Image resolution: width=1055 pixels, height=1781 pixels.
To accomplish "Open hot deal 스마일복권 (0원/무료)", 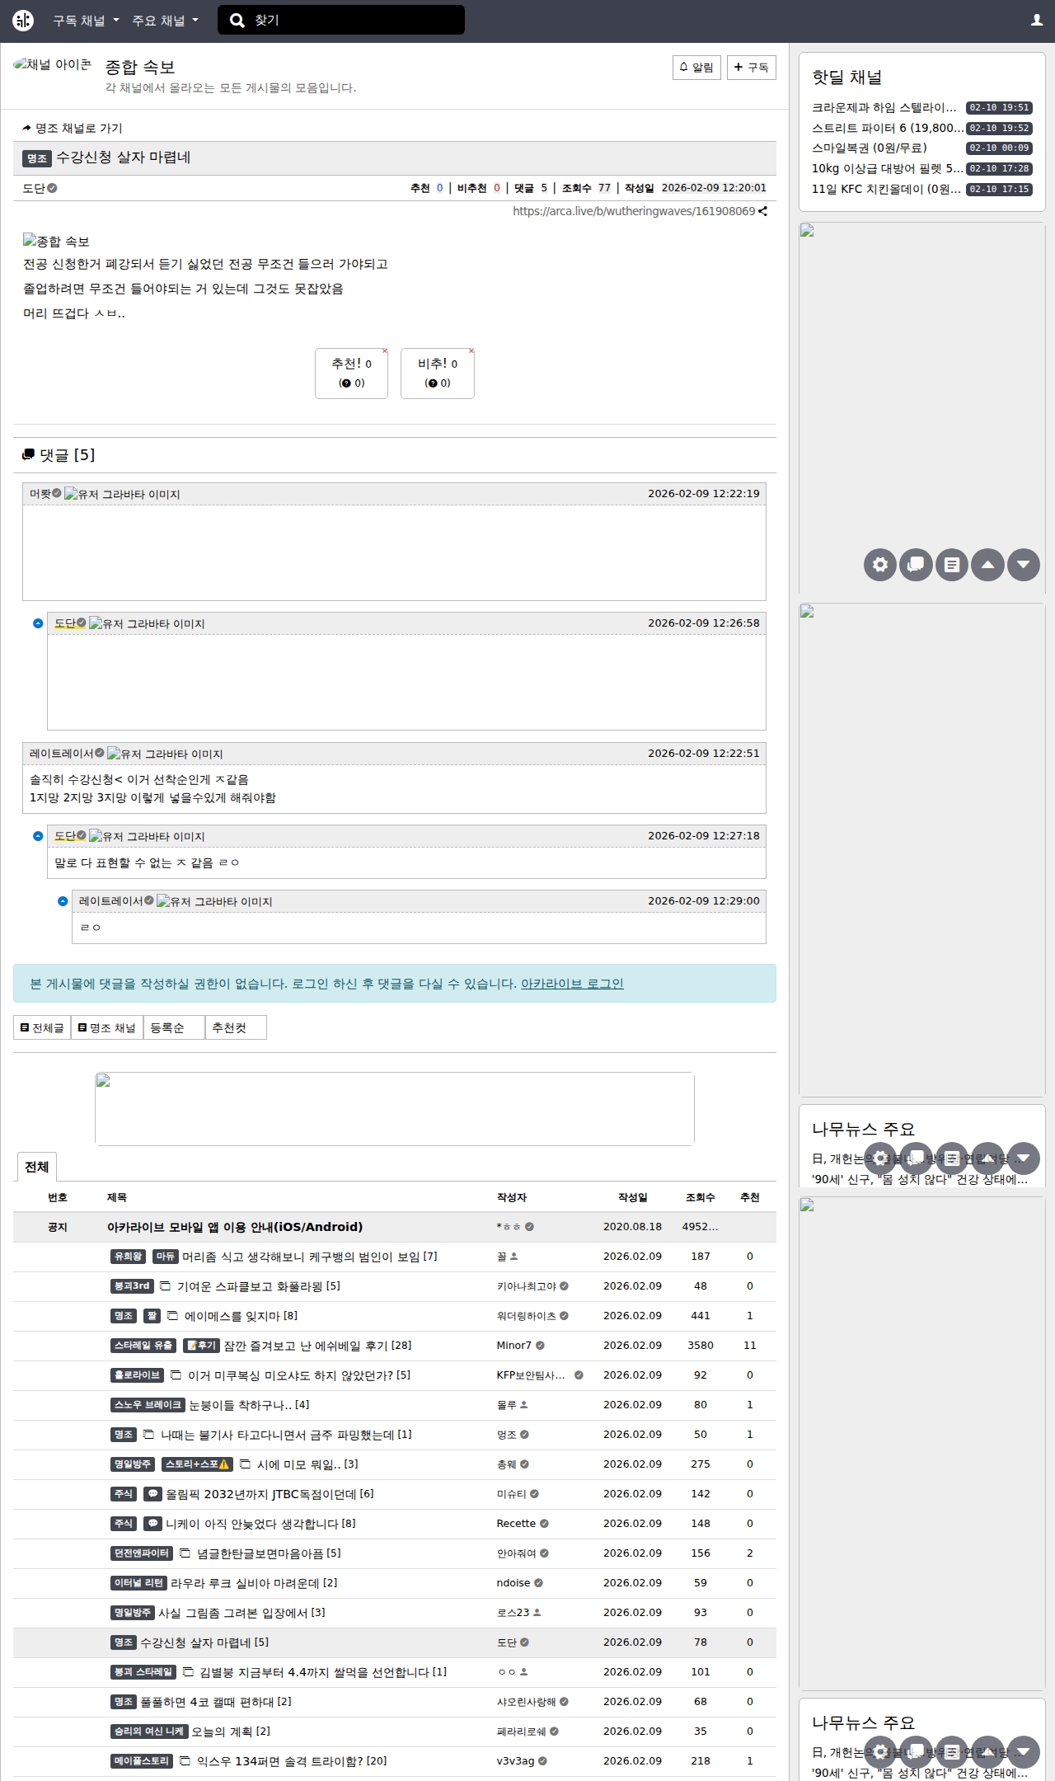I will 870,148.
